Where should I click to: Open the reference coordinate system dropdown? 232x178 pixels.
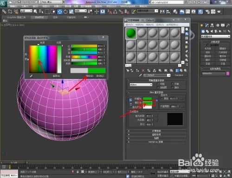[81, 11]
